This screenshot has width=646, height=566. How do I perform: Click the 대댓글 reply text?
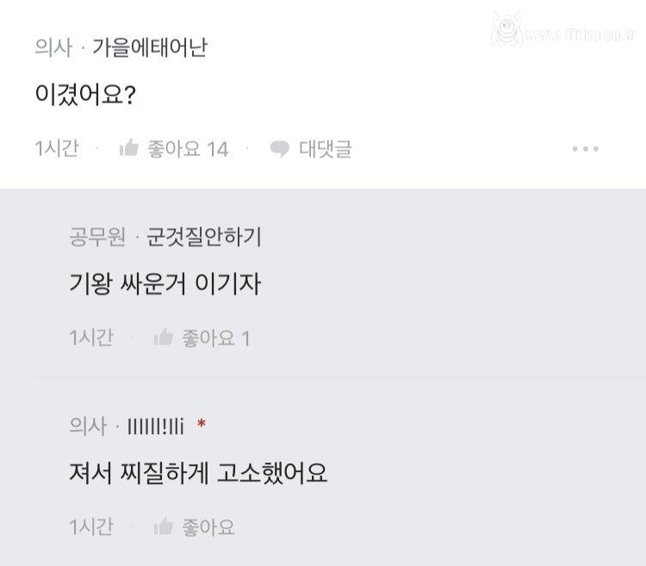[x=325, y=149]
